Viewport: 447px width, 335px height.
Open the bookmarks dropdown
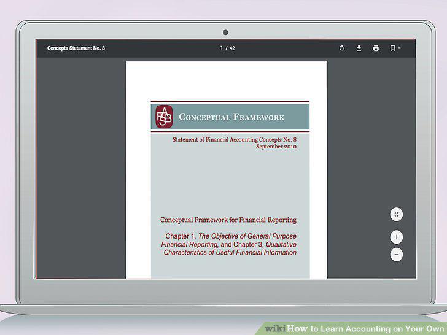pos(395,48)
